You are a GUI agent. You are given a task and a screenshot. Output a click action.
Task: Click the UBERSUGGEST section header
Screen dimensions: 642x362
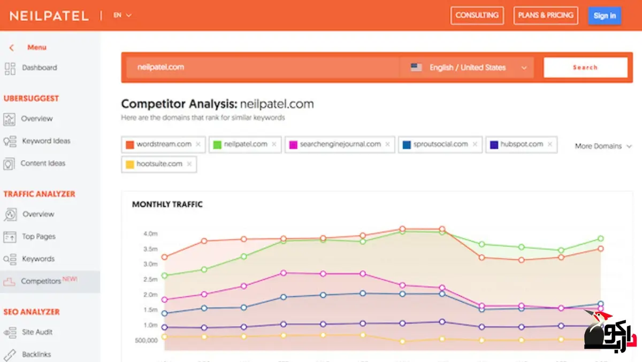31,98
